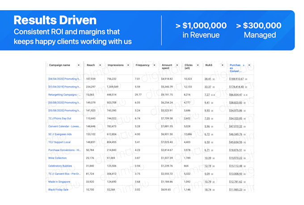Click the icon beside purchase value $45,654.55
Viewport: 304px width, 205px height.
pos(245,142)
